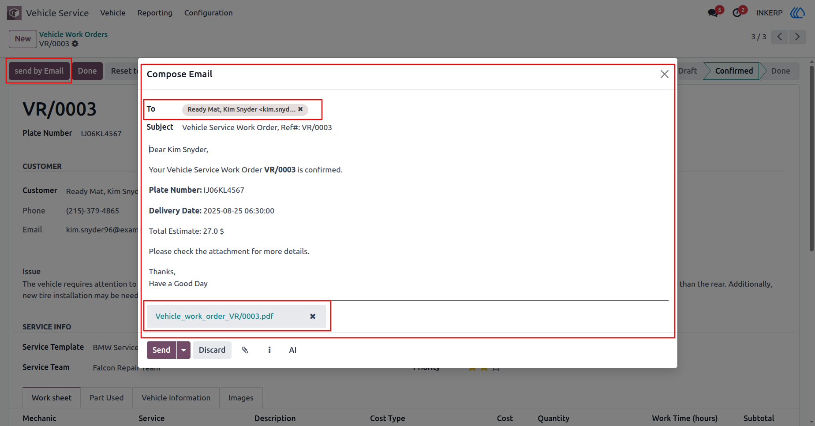Click the INKERP user logo icon
815x426 pixels.
pyautogui.click(x=797, y=13)
